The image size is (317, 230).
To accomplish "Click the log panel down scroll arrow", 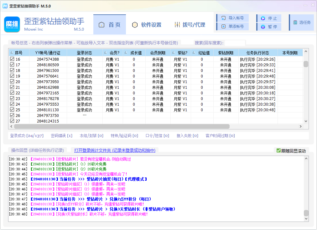I will pyautogui.click(x=306, y=219).
